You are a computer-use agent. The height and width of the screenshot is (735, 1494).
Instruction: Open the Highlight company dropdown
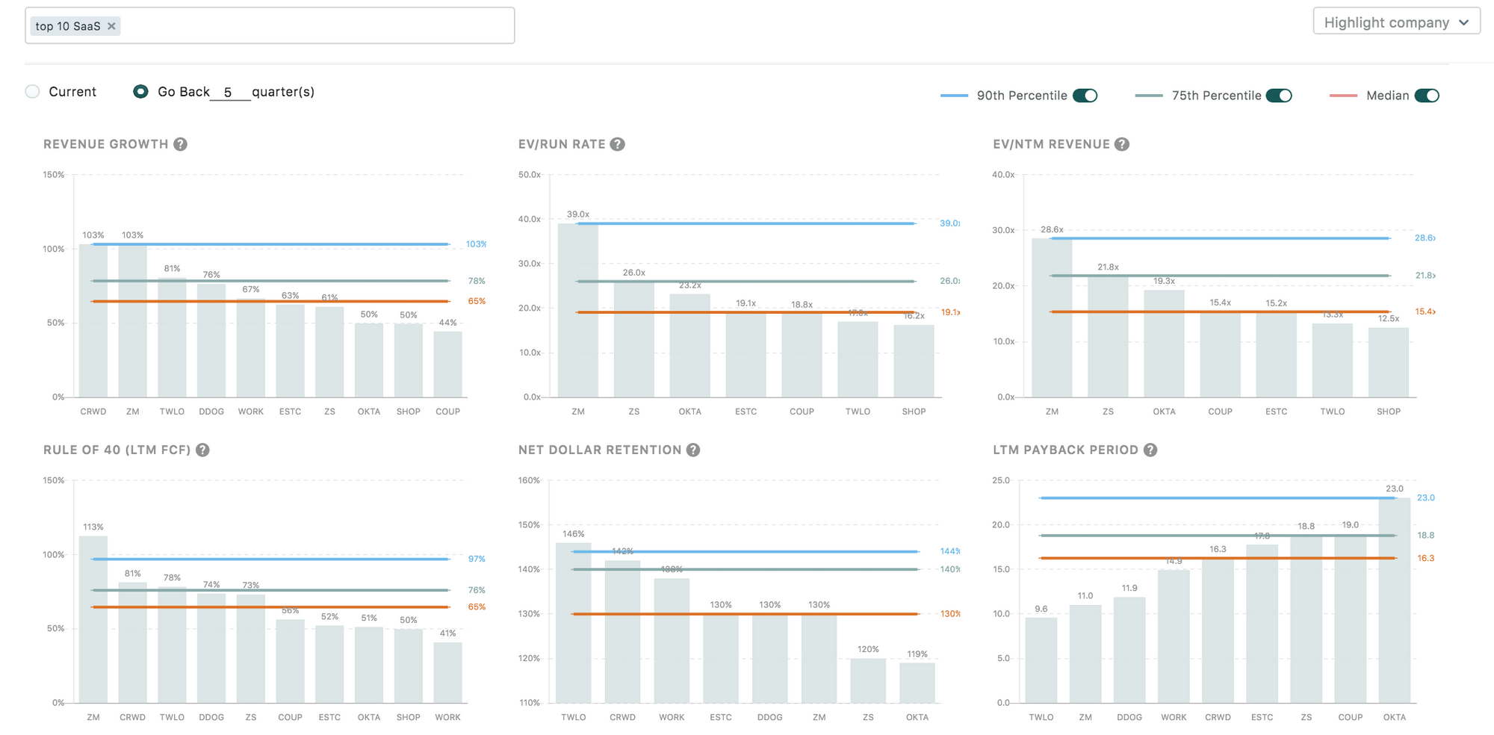(x=1396, y=22)
